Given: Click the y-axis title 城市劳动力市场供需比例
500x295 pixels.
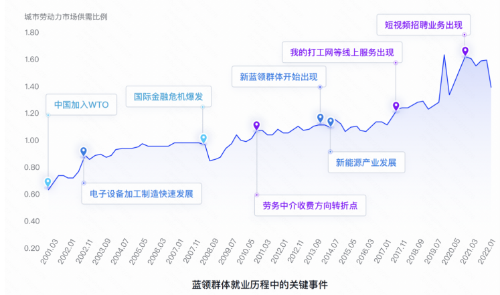Looking at the screenshot, I should 66,17.
